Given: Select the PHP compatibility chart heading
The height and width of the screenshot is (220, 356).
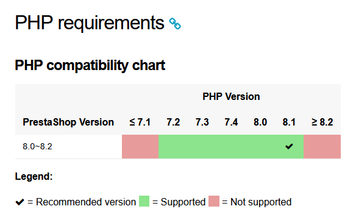Looking at the screenshot, I should pos(90,65).
